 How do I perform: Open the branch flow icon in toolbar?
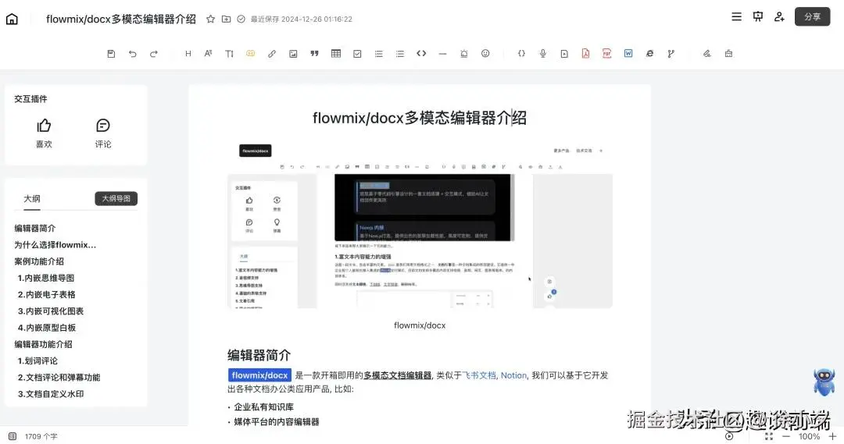coord(671,54)
